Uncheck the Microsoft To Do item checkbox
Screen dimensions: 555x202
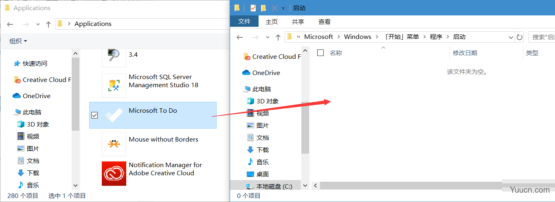[94, 116]
